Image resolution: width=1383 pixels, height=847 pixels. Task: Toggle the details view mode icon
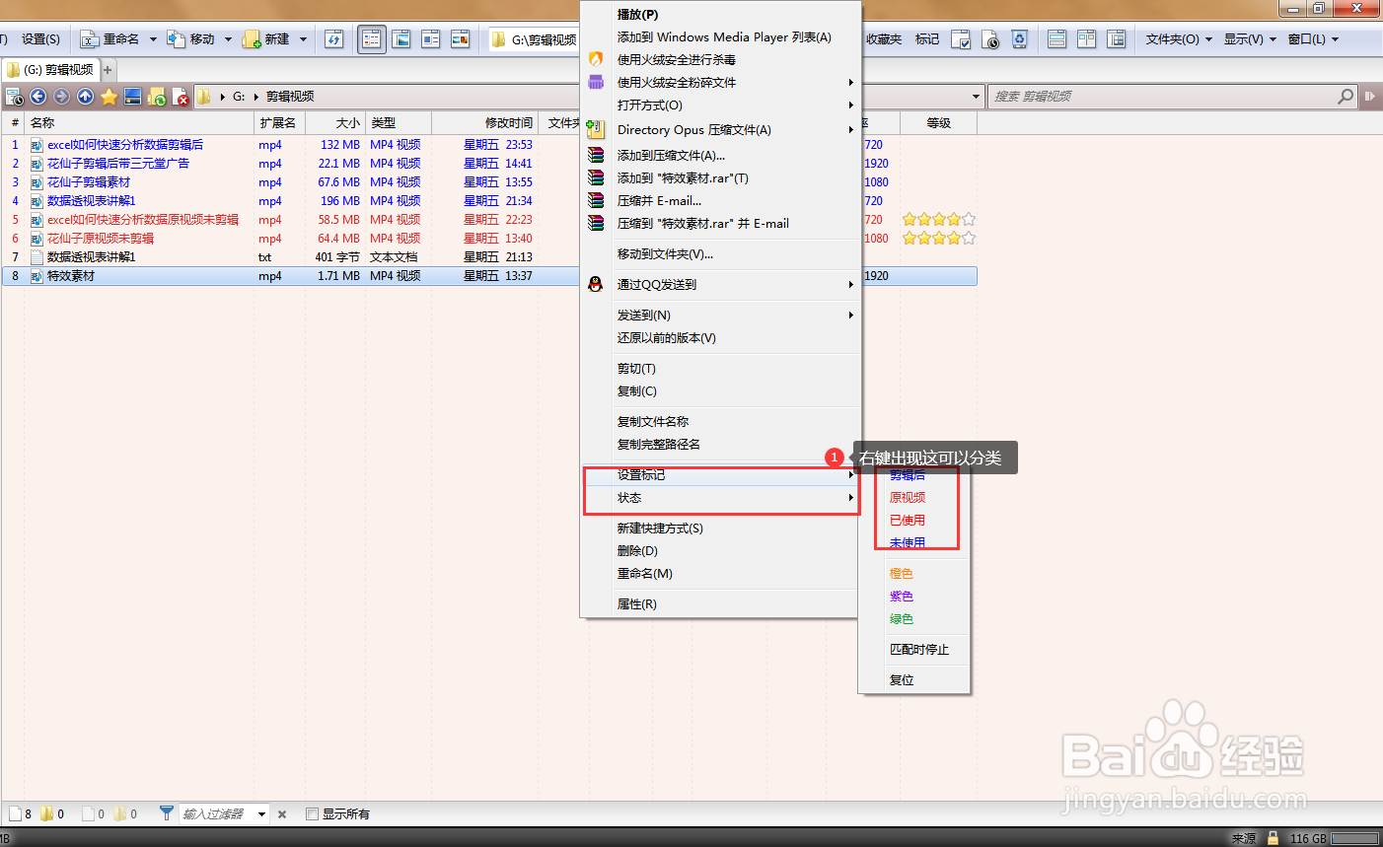pyautogui.click(x=371, y=38)
